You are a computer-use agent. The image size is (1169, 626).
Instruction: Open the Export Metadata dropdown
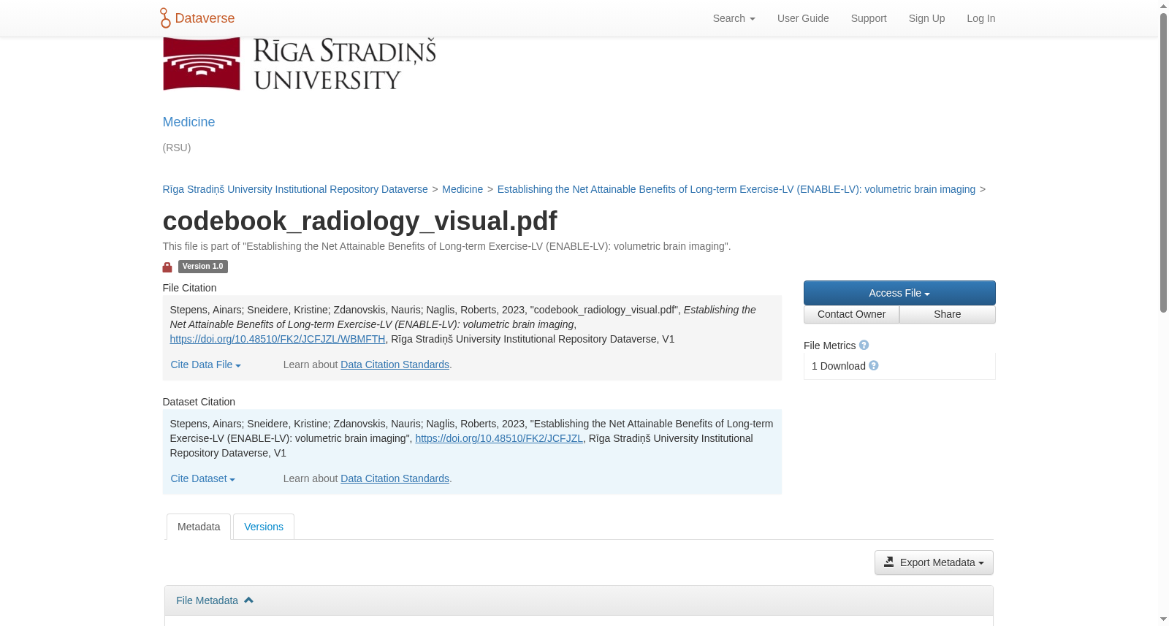point(934,562)
